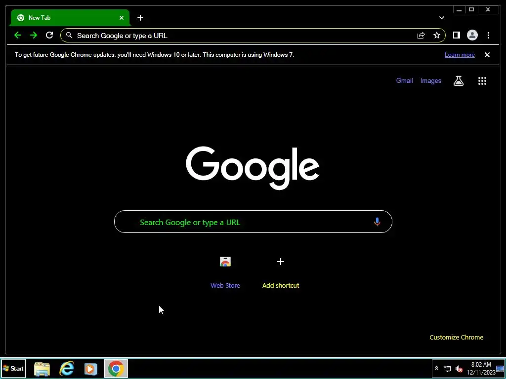
Task: Reload the current page
Action: click(49, 35)
